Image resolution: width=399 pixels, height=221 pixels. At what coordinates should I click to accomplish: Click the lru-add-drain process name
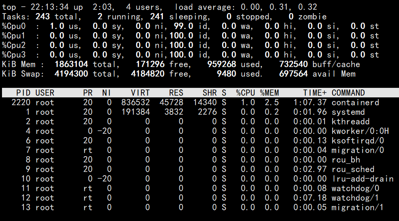[x=362, y=179]
